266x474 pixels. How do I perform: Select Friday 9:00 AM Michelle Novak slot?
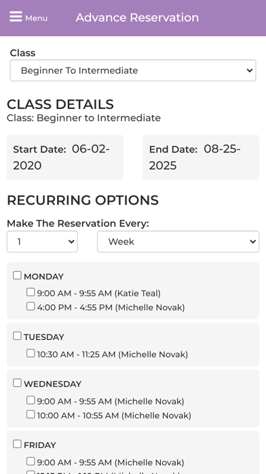31,461
